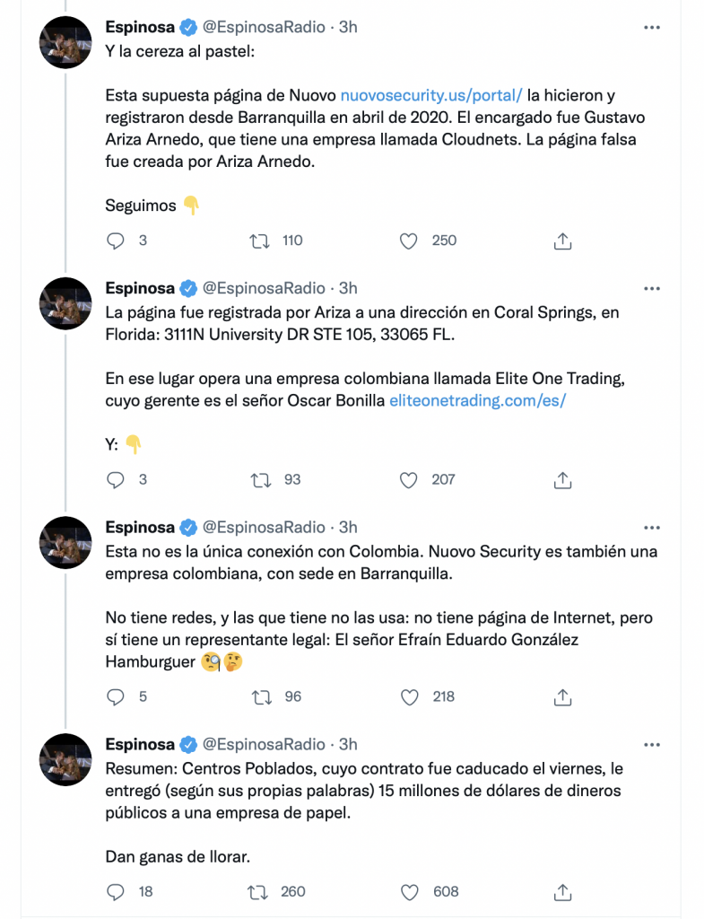Screen dimensions: 704x919
Task: Reply to the Nuovo Security Barranquilla tweet
Action: coord(116,696)
